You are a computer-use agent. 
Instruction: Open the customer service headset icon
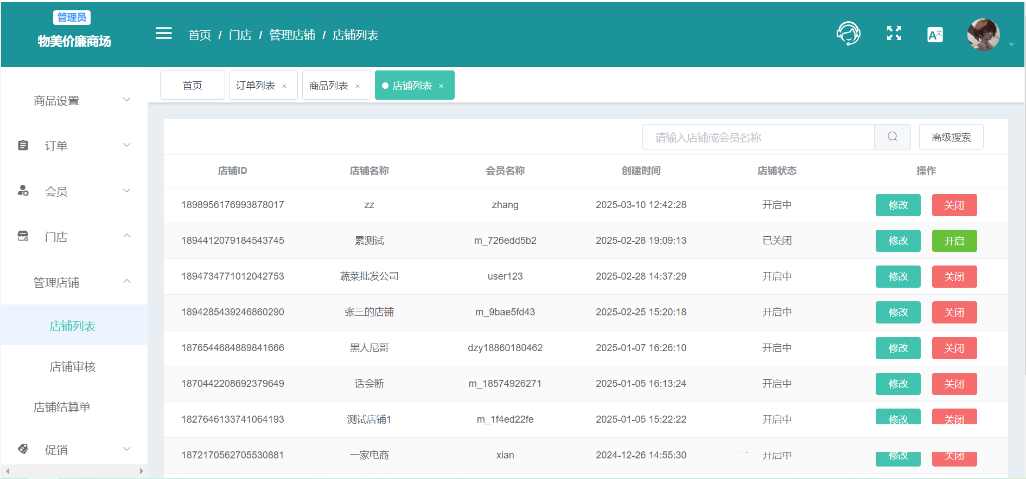pyautogui.click(x=848, y=34)
